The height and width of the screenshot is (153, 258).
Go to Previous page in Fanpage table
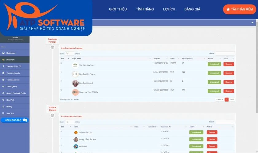click(220, 99)
